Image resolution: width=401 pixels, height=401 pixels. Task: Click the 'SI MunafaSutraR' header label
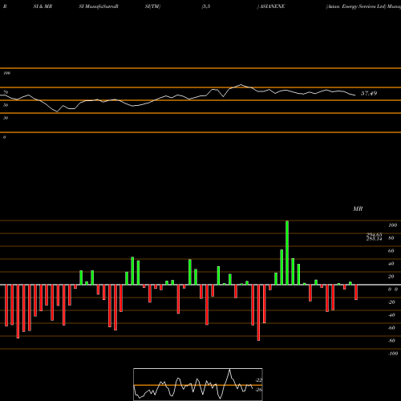(x=99, y=6)
